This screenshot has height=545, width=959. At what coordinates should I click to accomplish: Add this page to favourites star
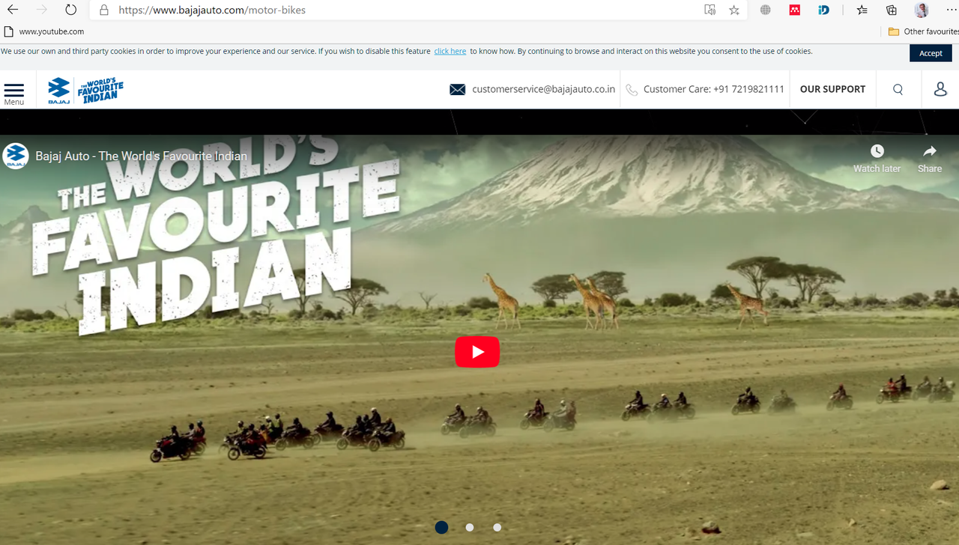click(x=734, y=10)
